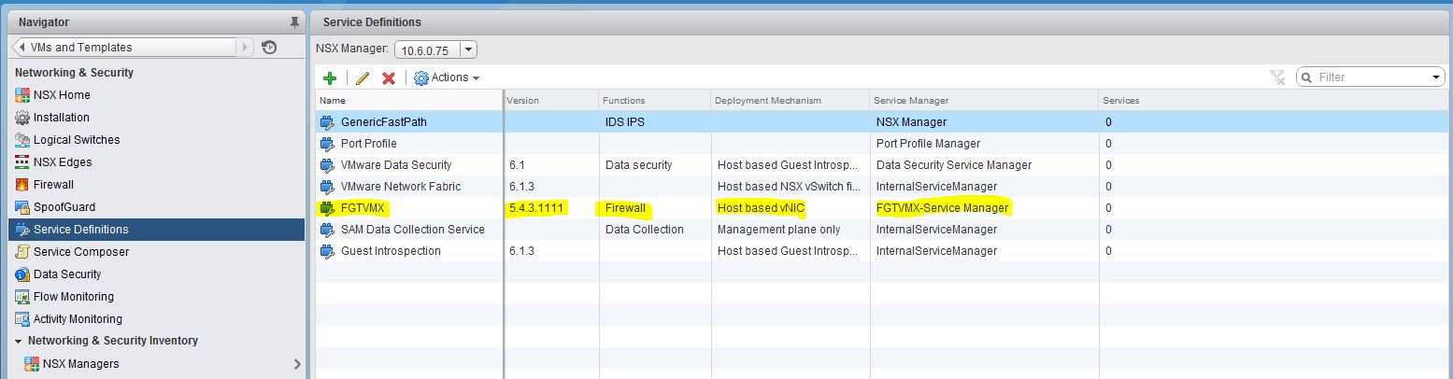Screen dimensions: 1453x379
Task: Click the Data Collection functions cell
Action: (645, 230)
